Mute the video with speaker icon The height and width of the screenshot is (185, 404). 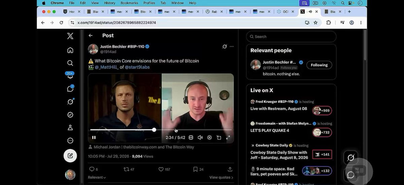pyautogui.click(x=200, y=137)
